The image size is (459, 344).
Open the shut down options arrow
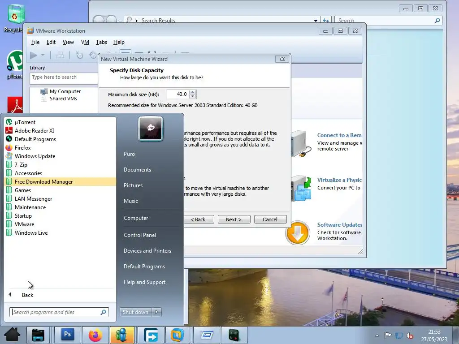[x=156, y=312]
